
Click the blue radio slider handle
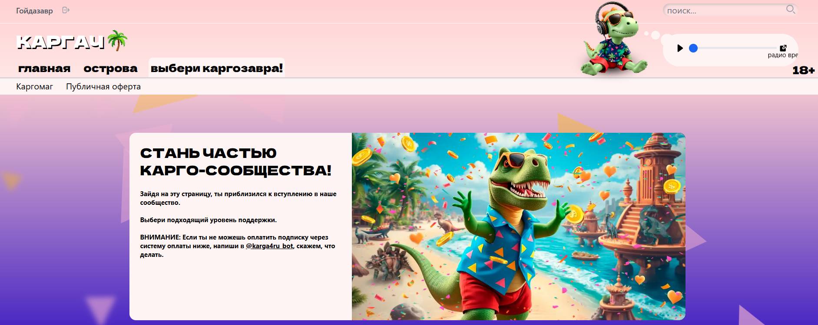pos(693,48)
